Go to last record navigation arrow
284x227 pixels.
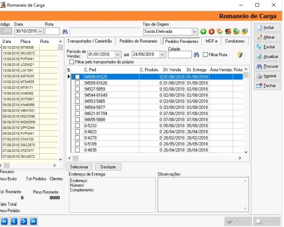pos(33,221)
